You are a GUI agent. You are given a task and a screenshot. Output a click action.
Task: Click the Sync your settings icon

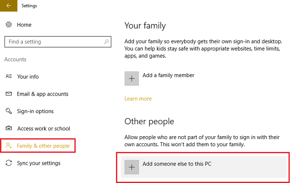tap(9, 163)
